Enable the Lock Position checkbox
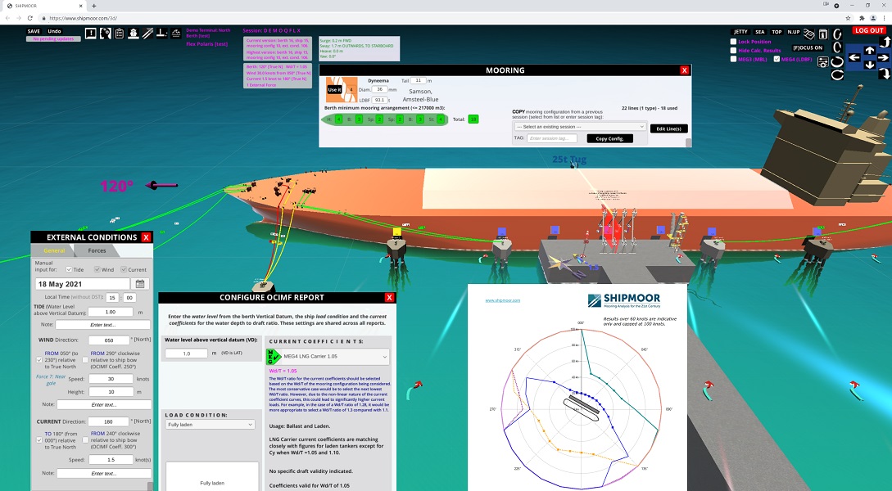The height and width of the screenshot is (491, 892). [x=733, y=42]
